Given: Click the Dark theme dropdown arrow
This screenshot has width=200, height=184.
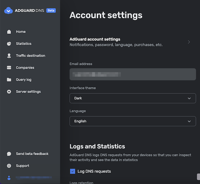Looking at the screenshot, I should click(x=189, y=98).
